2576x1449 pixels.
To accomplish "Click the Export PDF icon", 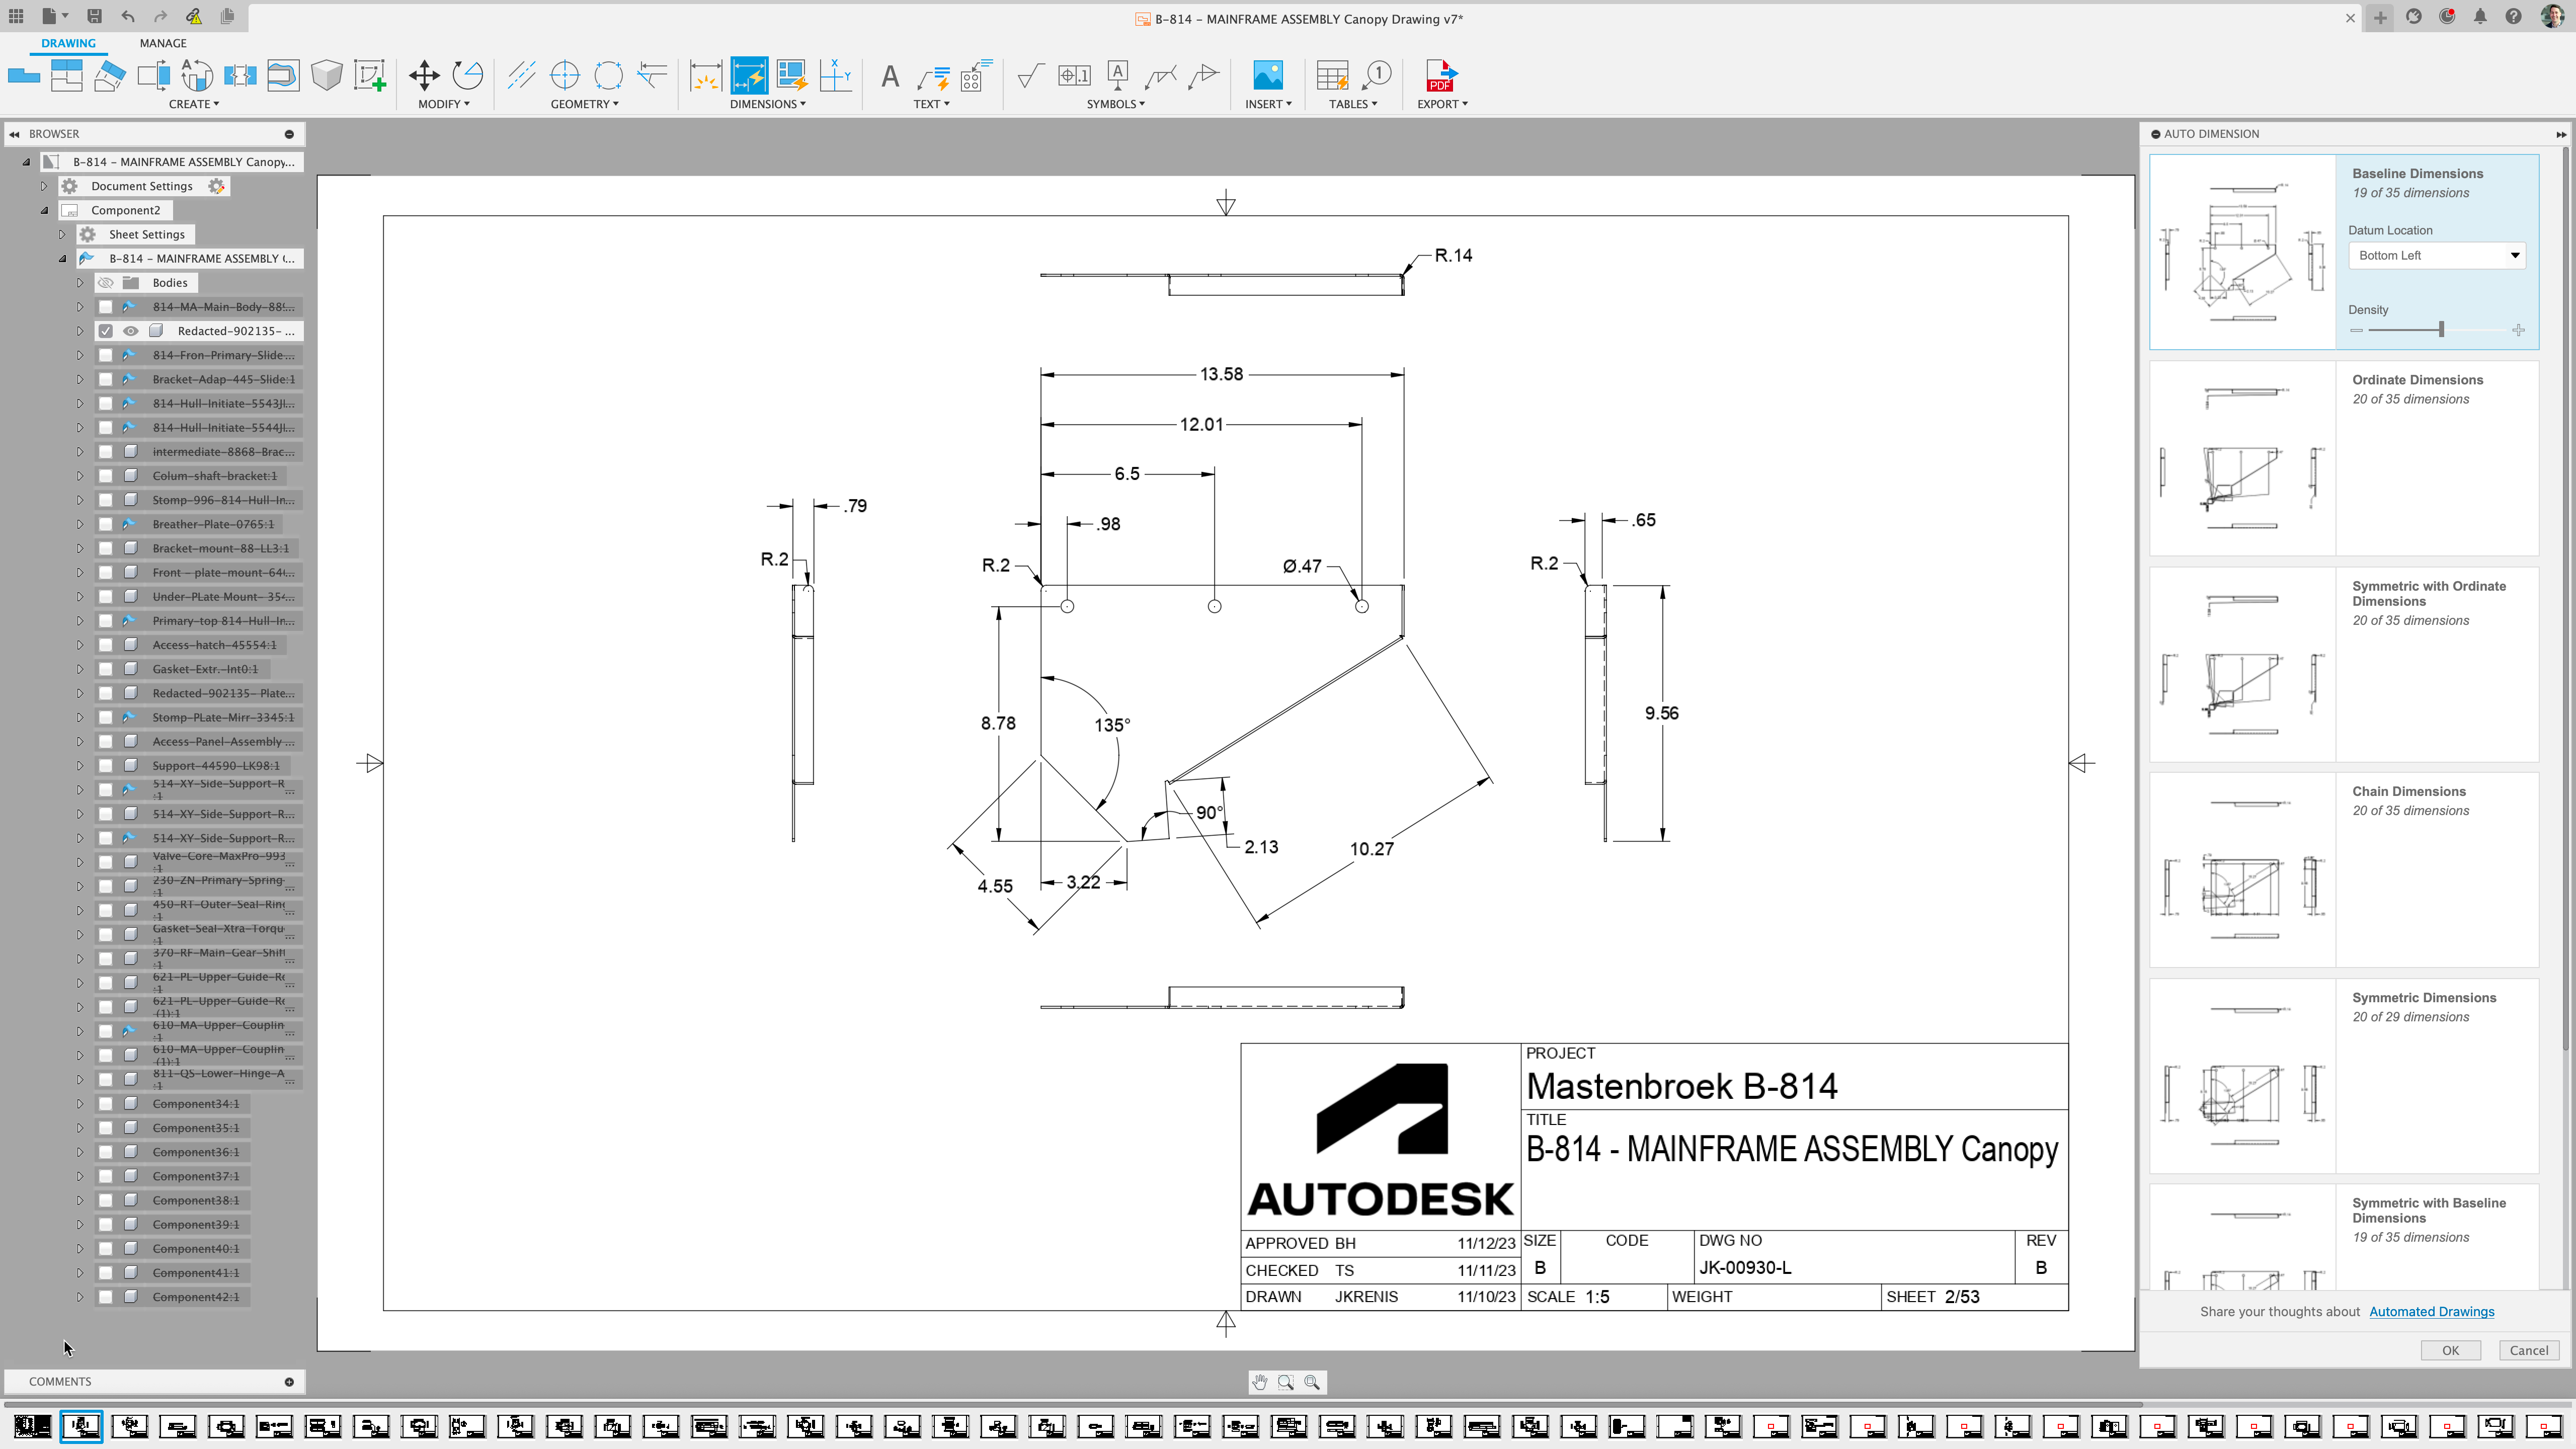I will point(1441,76).
